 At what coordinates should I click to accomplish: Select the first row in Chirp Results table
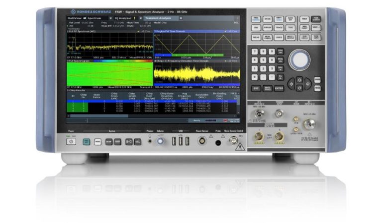pyautogui.click(x=149, y=101)
